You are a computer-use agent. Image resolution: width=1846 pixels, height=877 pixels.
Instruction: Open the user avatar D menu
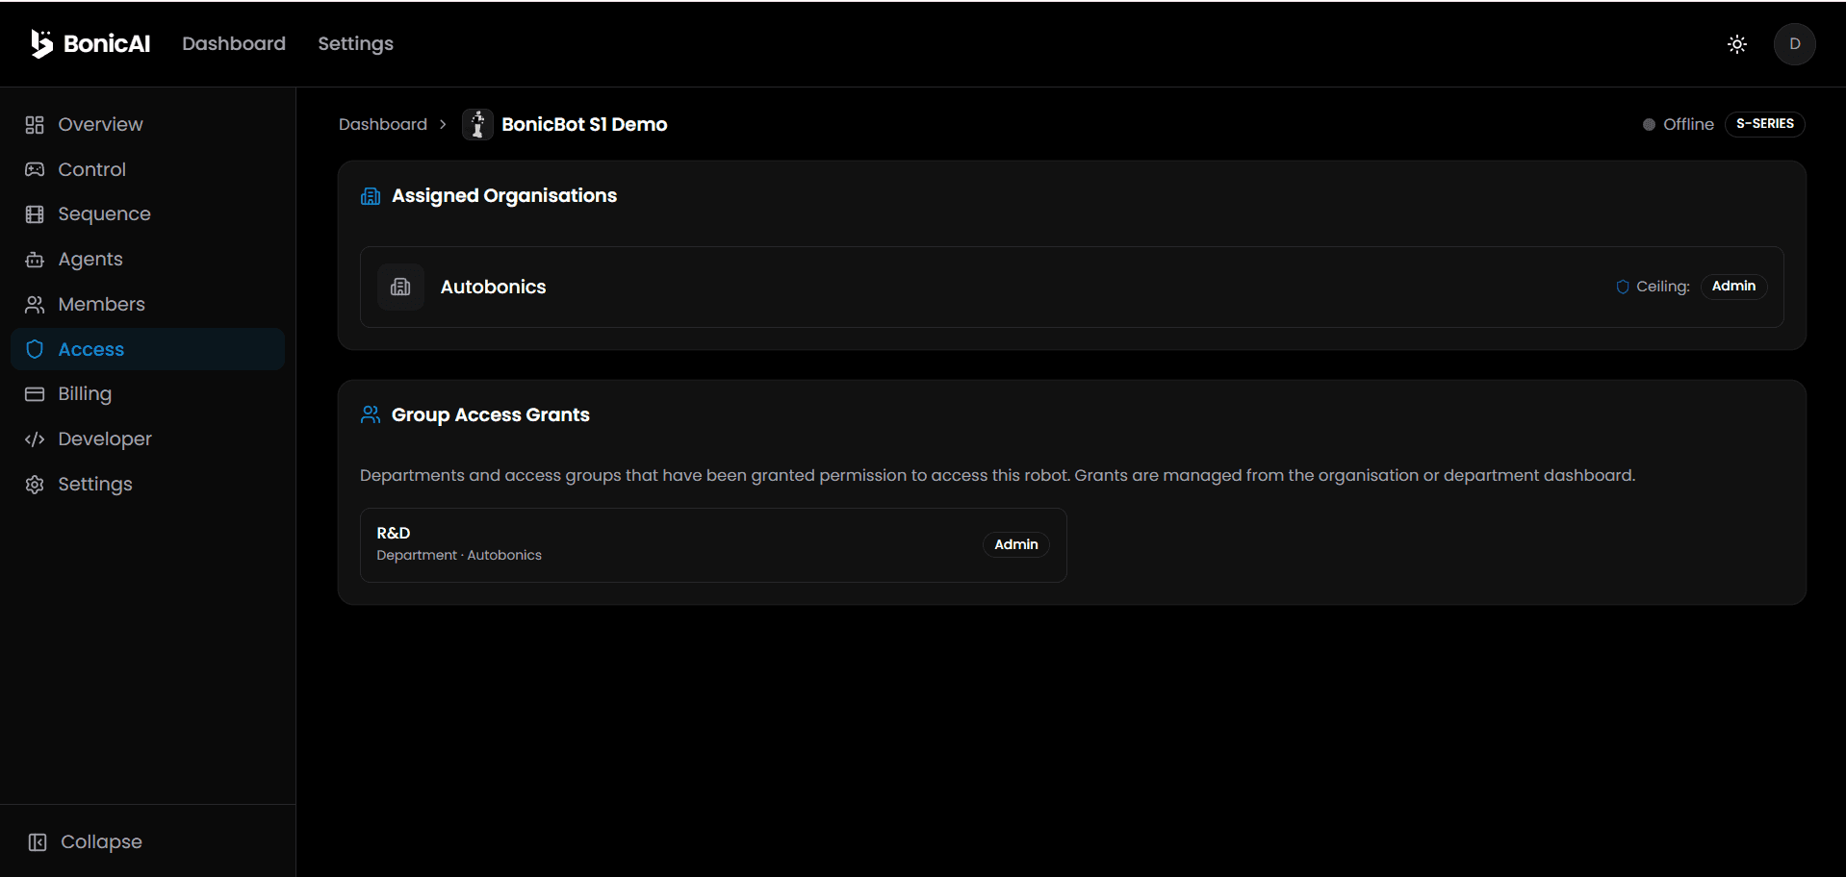point(1795,44)
